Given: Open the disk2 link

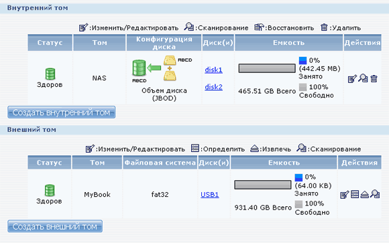Looking at the screenshot, I should click(x=213, y=87).
